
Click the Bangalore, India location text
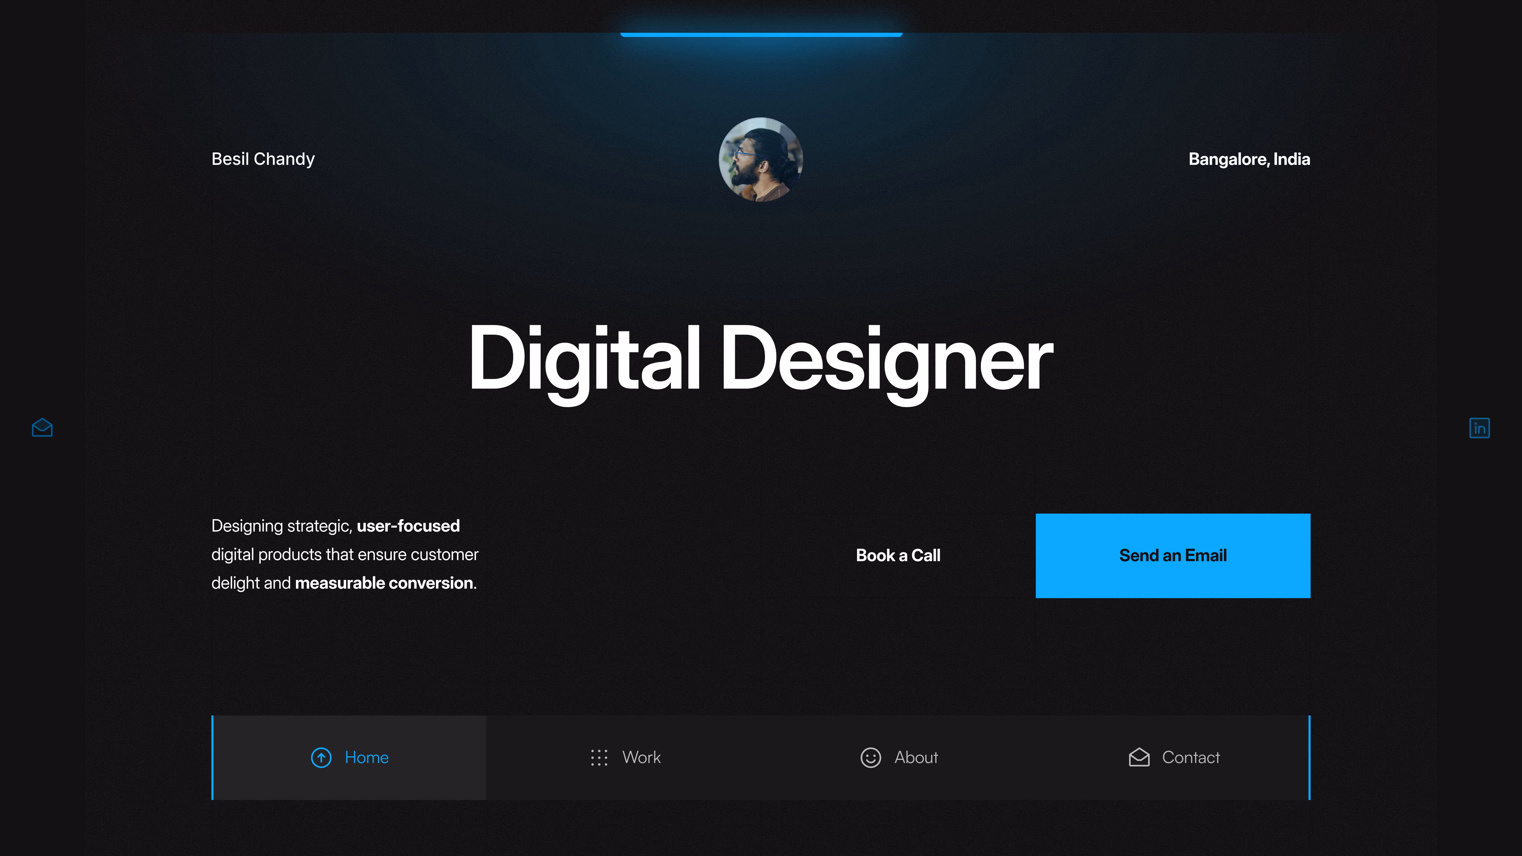pyautogui.click(x=1249, y=159)
